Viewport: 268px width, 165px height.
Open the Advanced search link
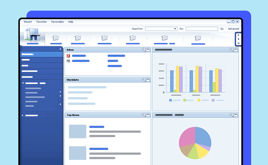[233, 29]
